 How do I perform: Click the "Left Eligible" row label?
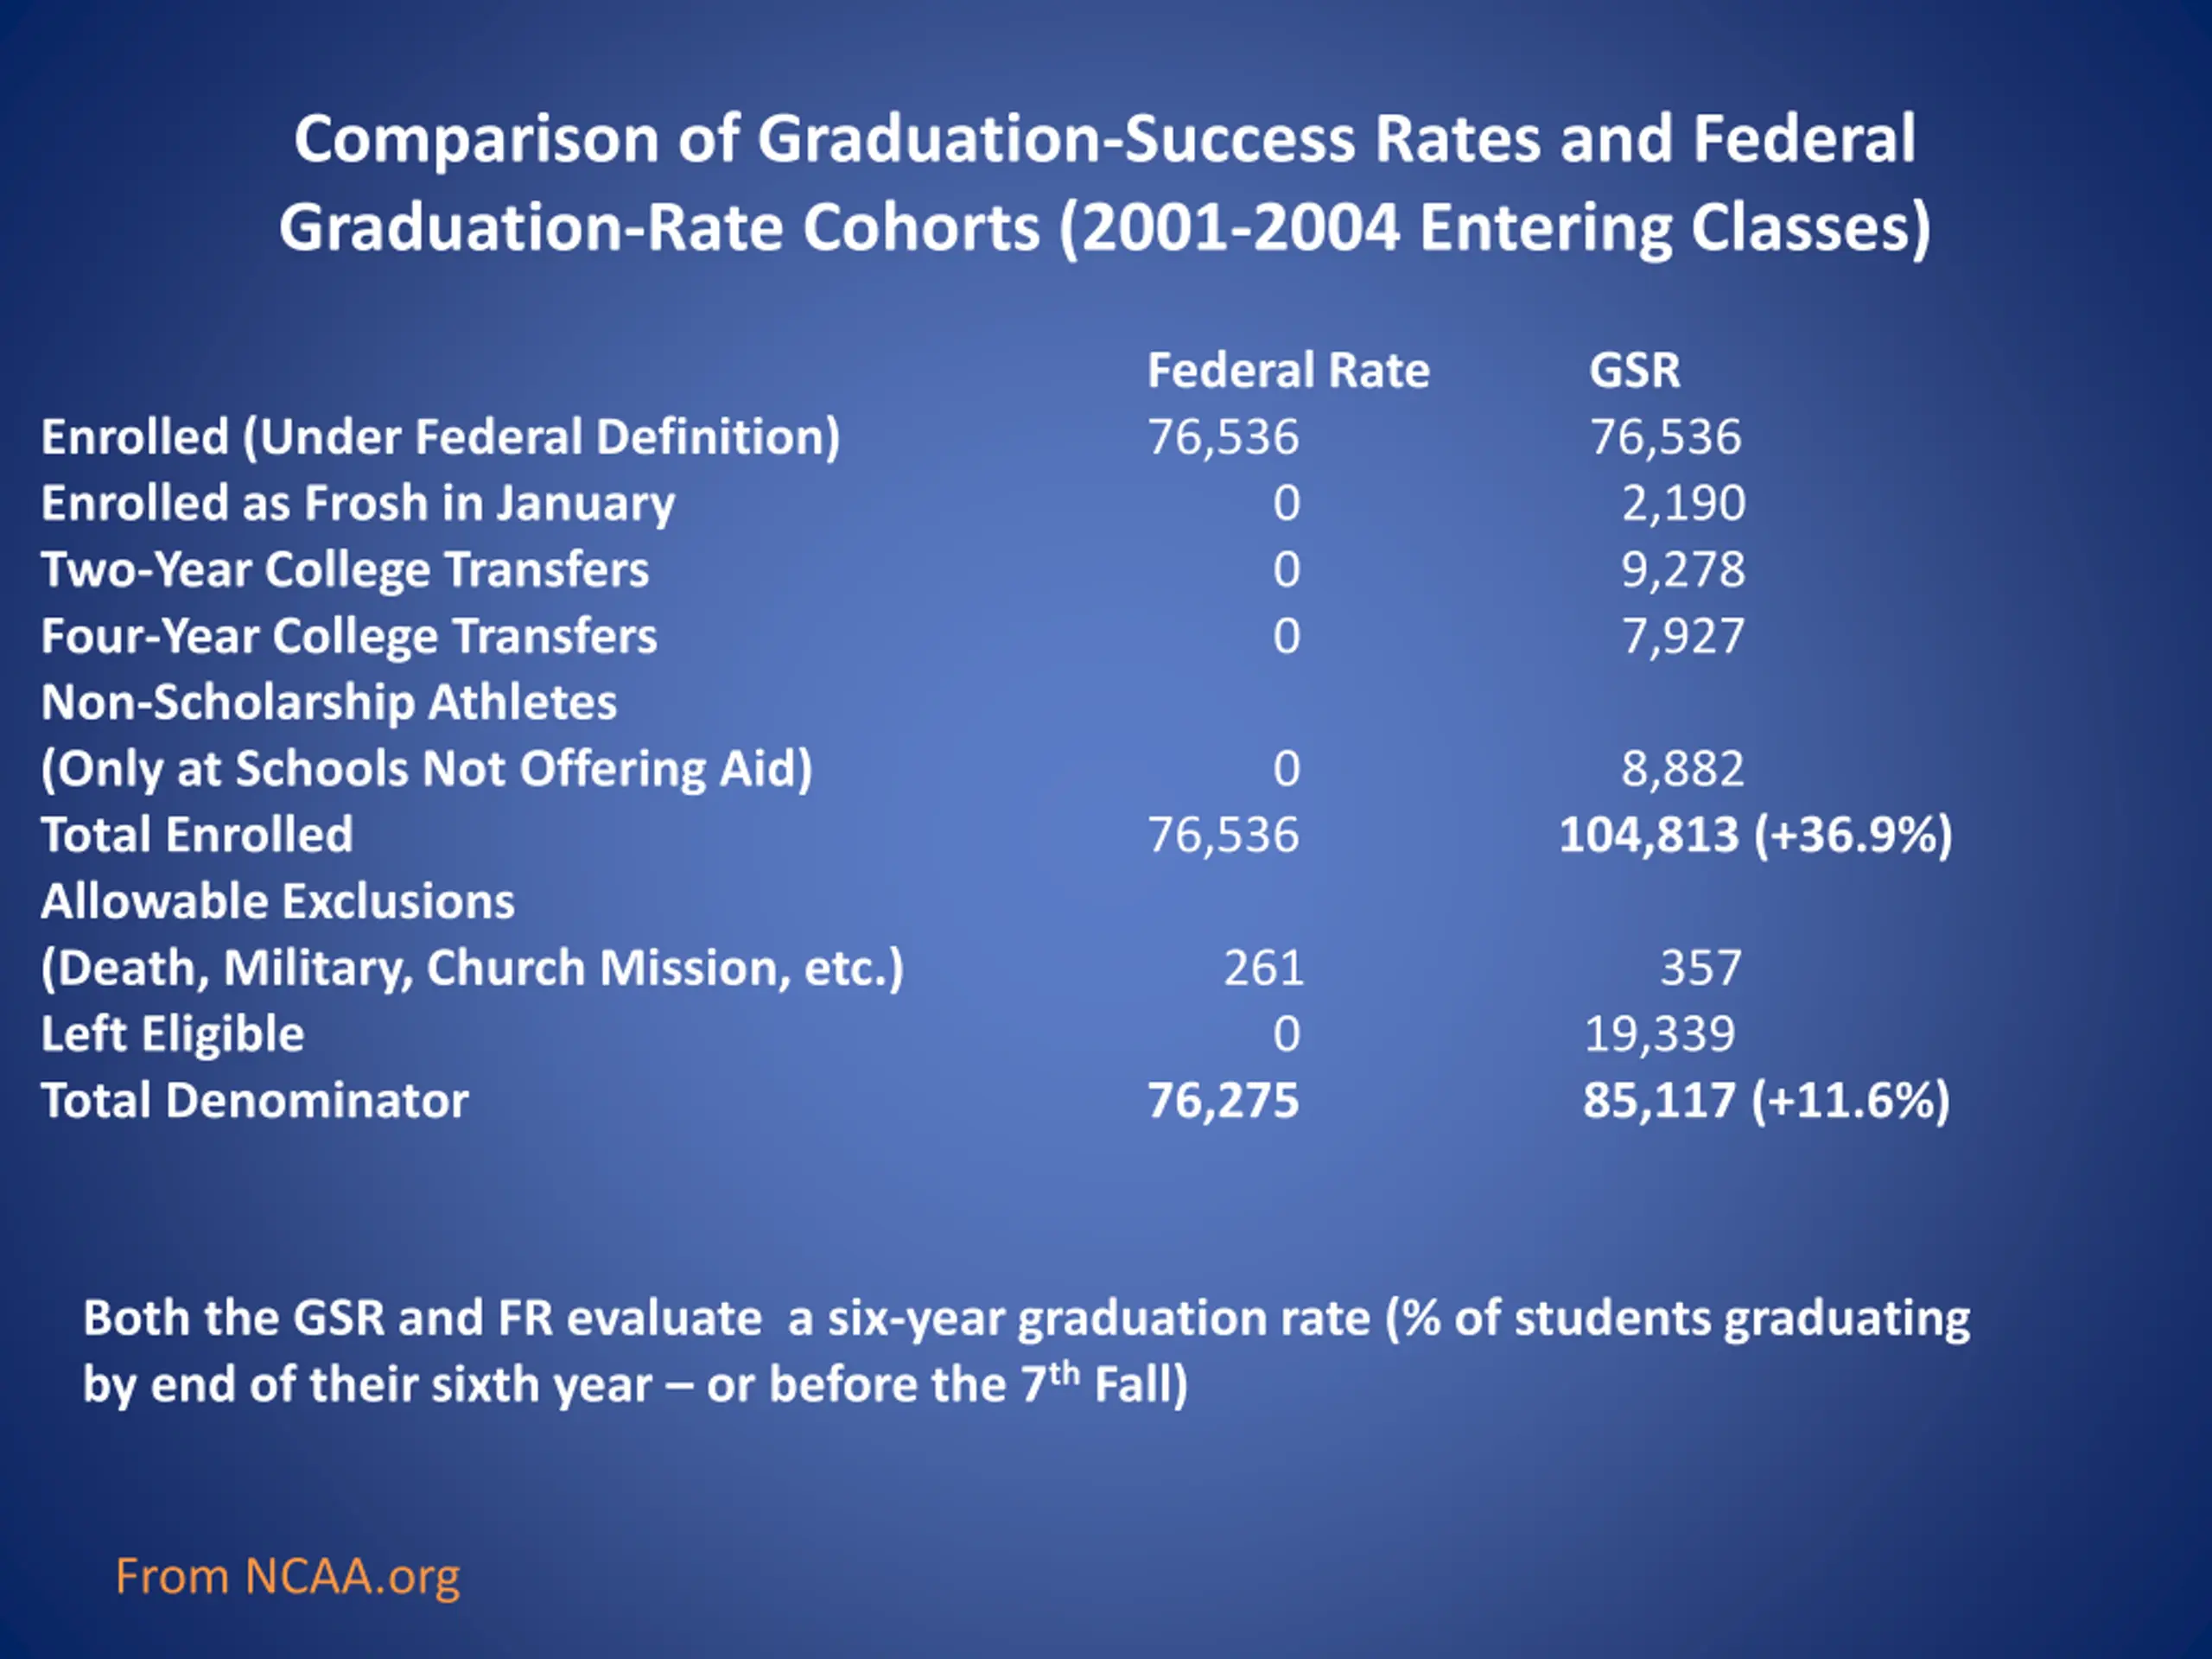pyautogui.click(x=172, y=1033)
